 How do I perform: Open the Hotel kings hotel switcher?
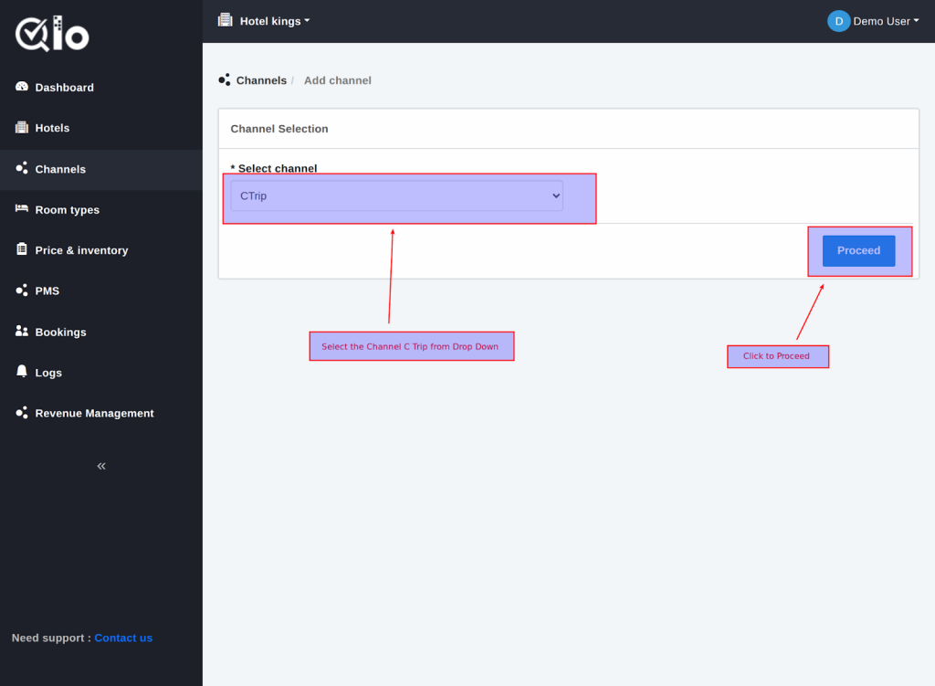coord(265,21)
